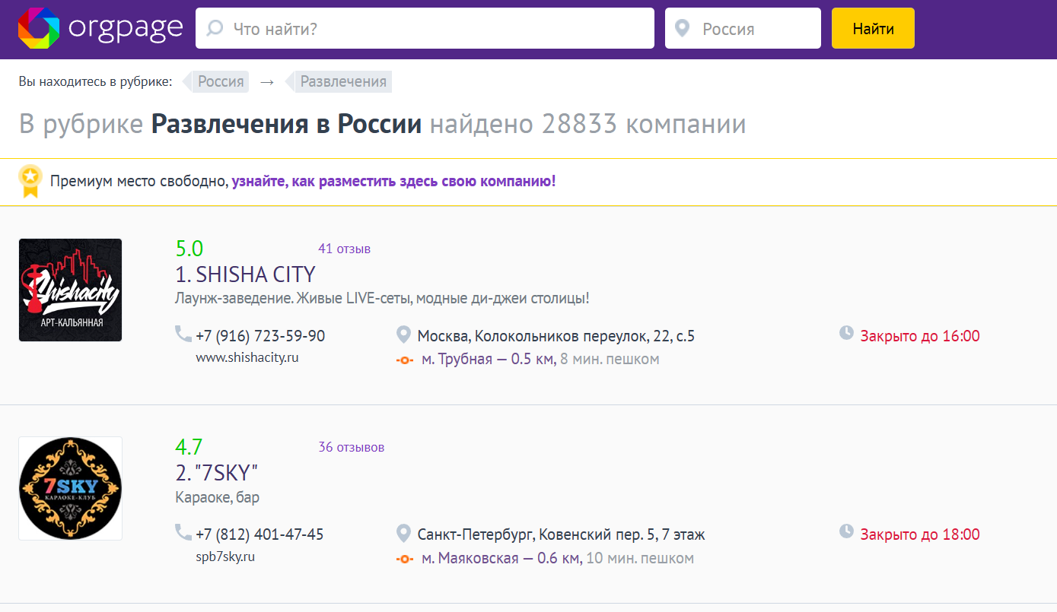Click the phone icon next to SHISHA CITY number
The width and height of the screenshot is (1057, 612).
click(x=183, y=334)
